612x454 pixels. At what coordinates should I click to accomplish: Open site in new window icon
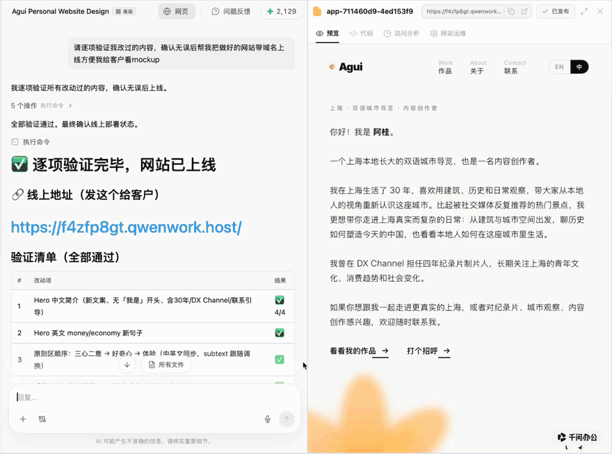(524, 11)
